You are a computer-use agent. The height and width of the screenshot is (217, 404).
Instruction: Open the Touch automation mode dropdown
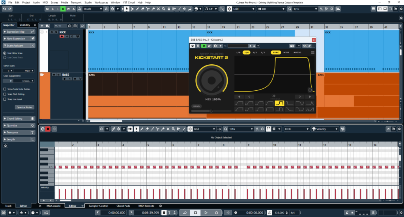pyautogui.click(x=92, y=9)
